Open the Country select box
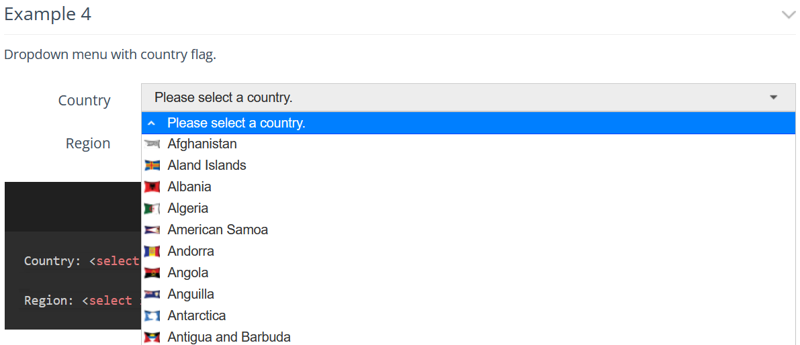 pyautogui.click(x=468, y=97)
